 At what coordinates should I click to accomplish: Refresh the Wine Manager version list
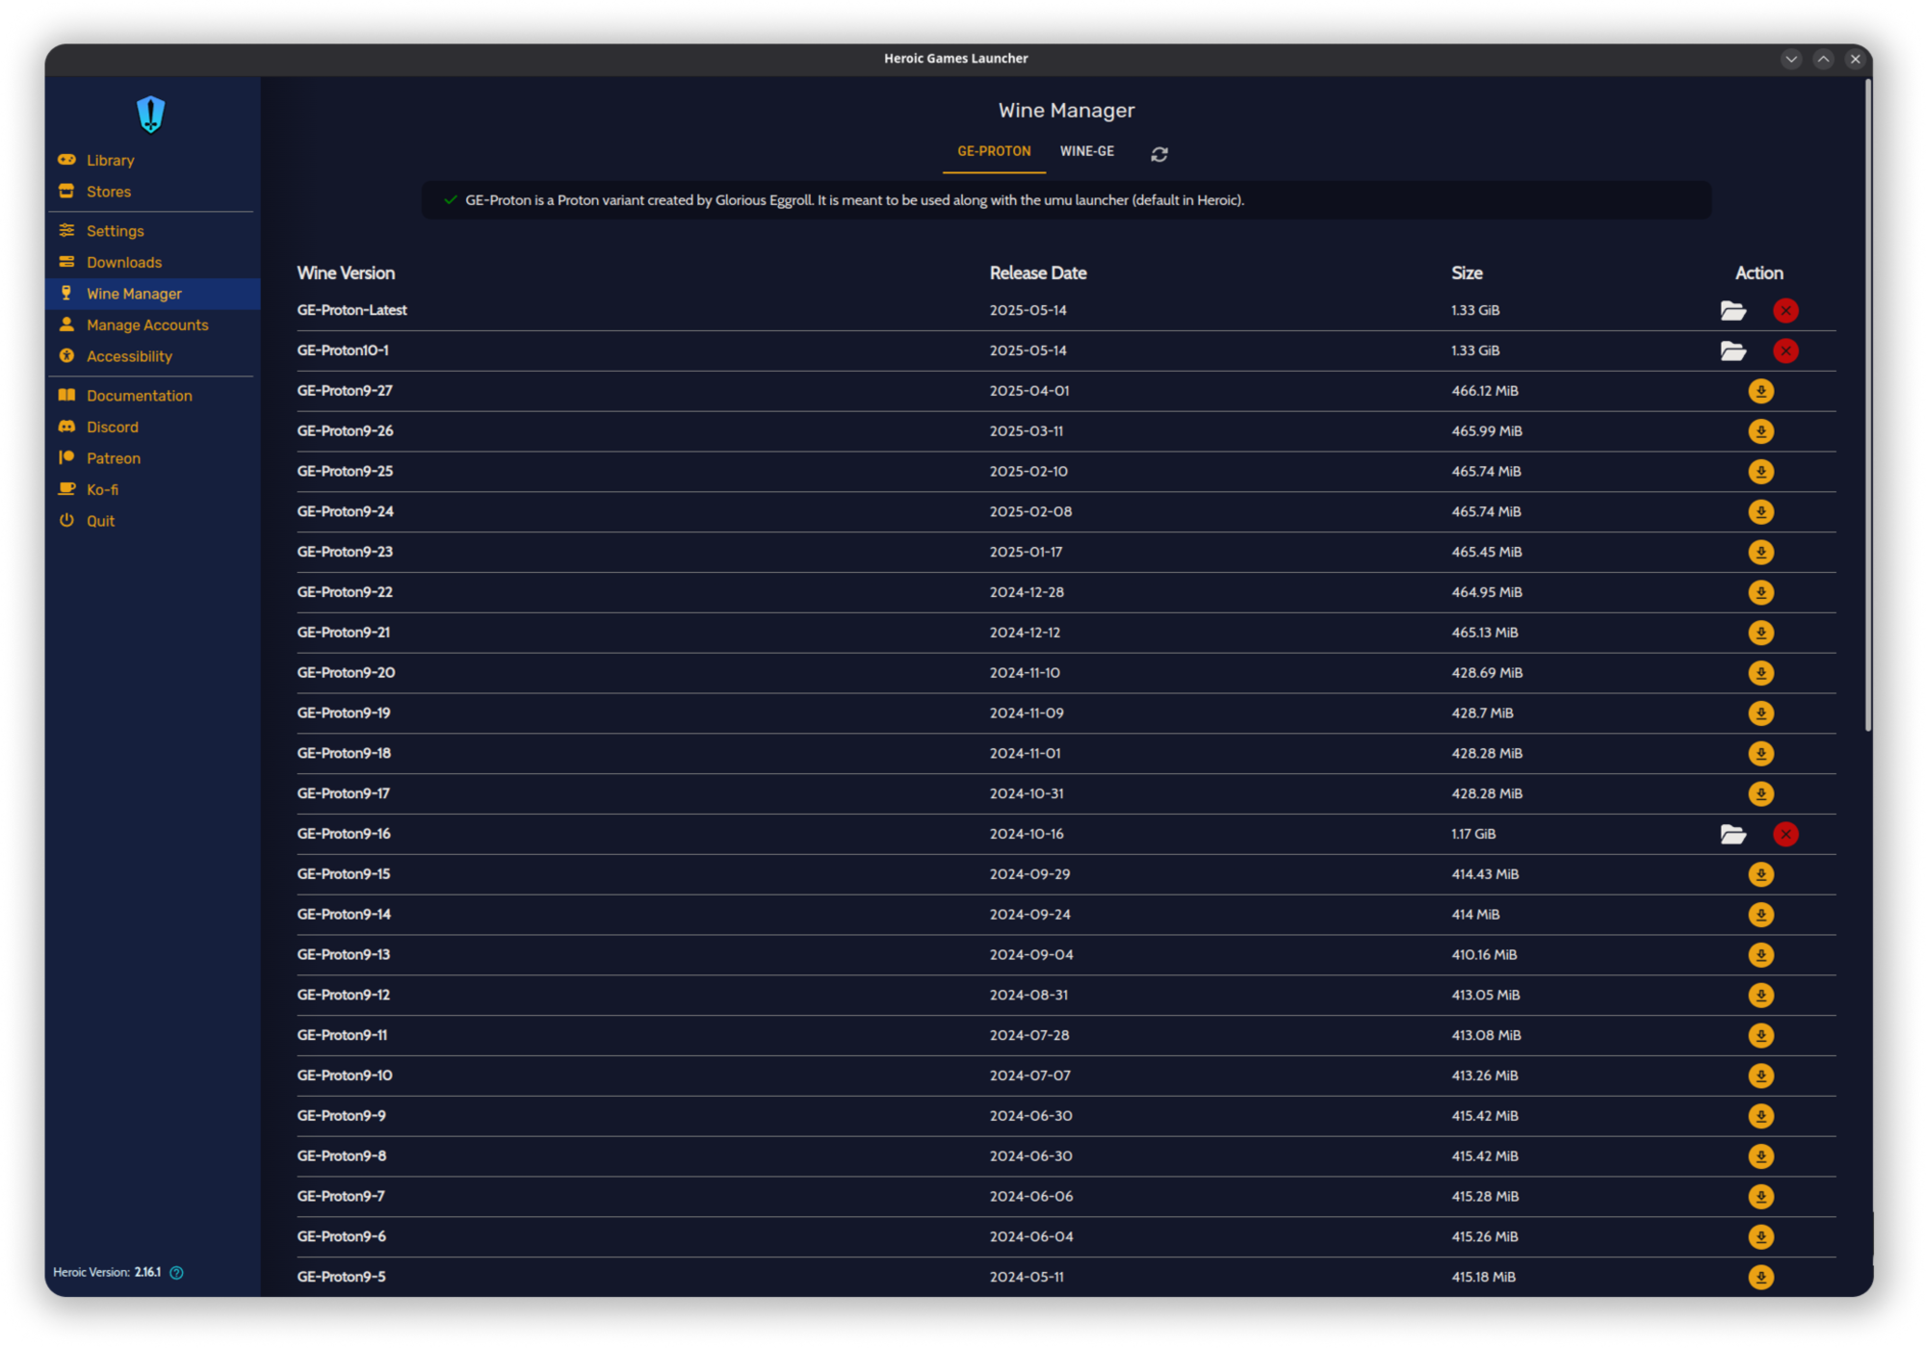[x=1159, y=154]
